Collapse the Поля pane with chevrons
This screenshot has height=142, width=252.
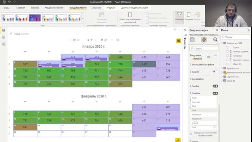[x=248, y=30]
